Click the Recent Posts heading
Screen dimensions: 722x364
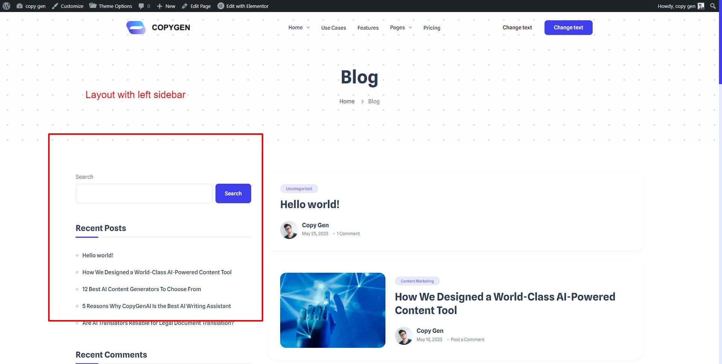click(x=101, y=228)
